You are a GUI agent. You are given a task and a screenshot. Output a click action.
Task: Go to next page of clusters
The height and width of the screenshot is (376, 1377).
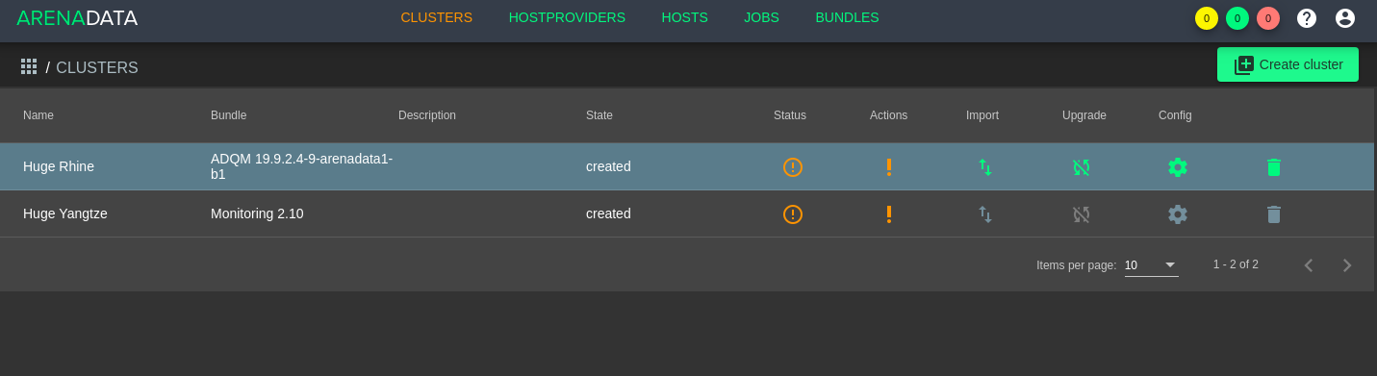tap(1347, 265)
